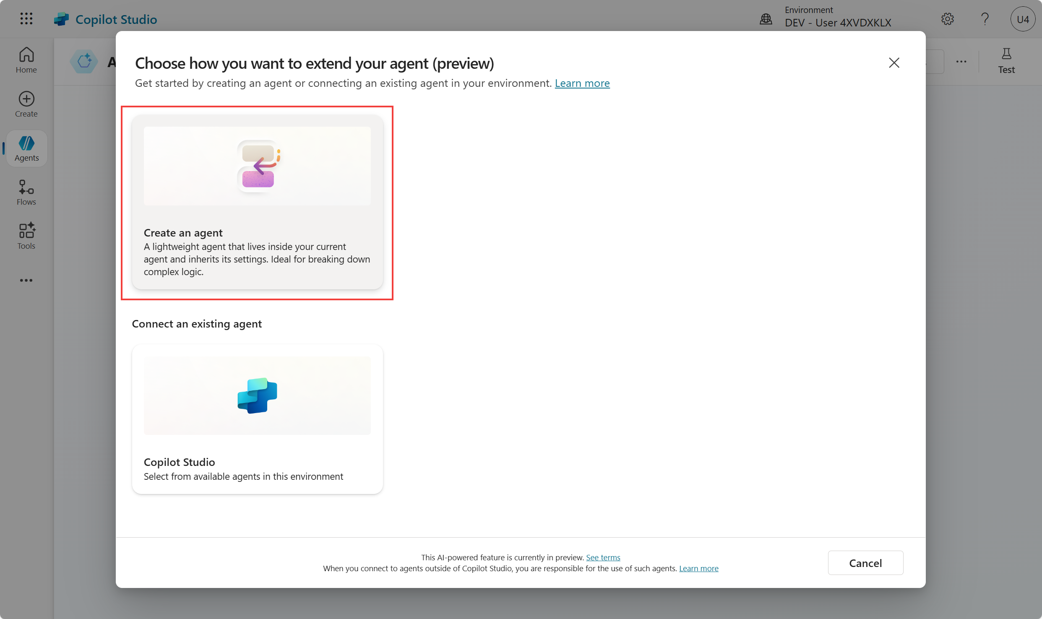
Task: Choose the Copilot Studio existing agent card
Action: point(257,419)
